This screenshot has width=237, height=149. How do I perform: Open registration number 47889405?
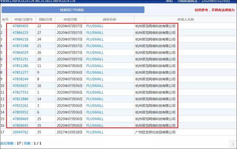coord(20,26)
